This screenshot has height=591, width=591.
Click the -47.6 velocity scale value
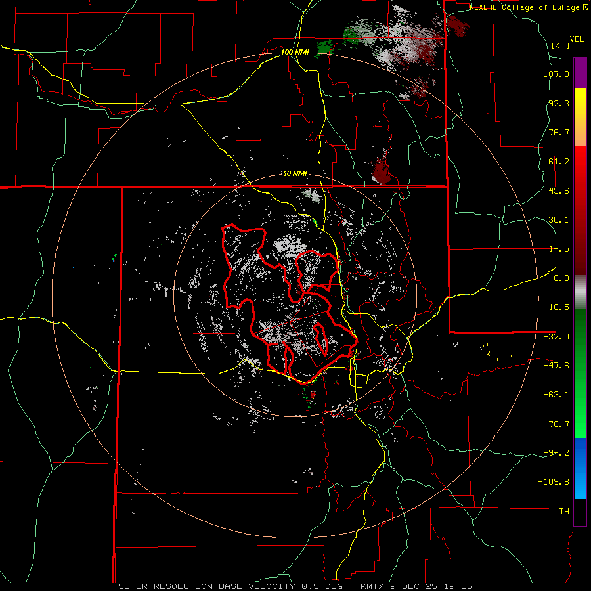pyautogui.click(x=556, y=366)
